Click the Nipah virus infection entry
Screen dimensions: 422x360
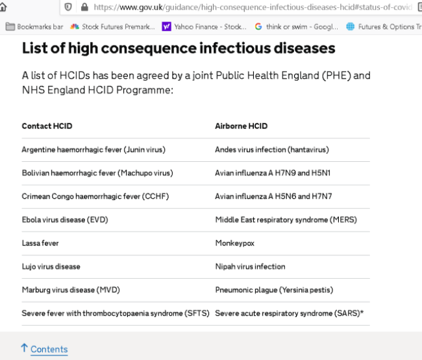tap(251, 266)
